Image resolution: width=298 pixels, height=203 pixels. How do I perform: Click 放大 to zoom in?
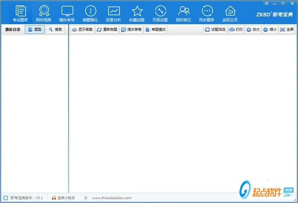pos(253,30)
